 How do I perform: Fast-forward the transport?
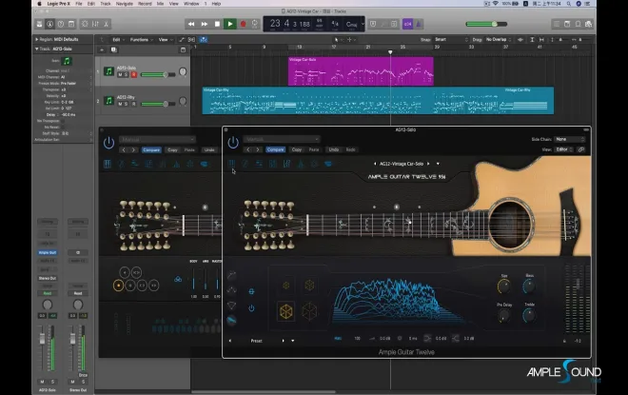click(205, 24)
